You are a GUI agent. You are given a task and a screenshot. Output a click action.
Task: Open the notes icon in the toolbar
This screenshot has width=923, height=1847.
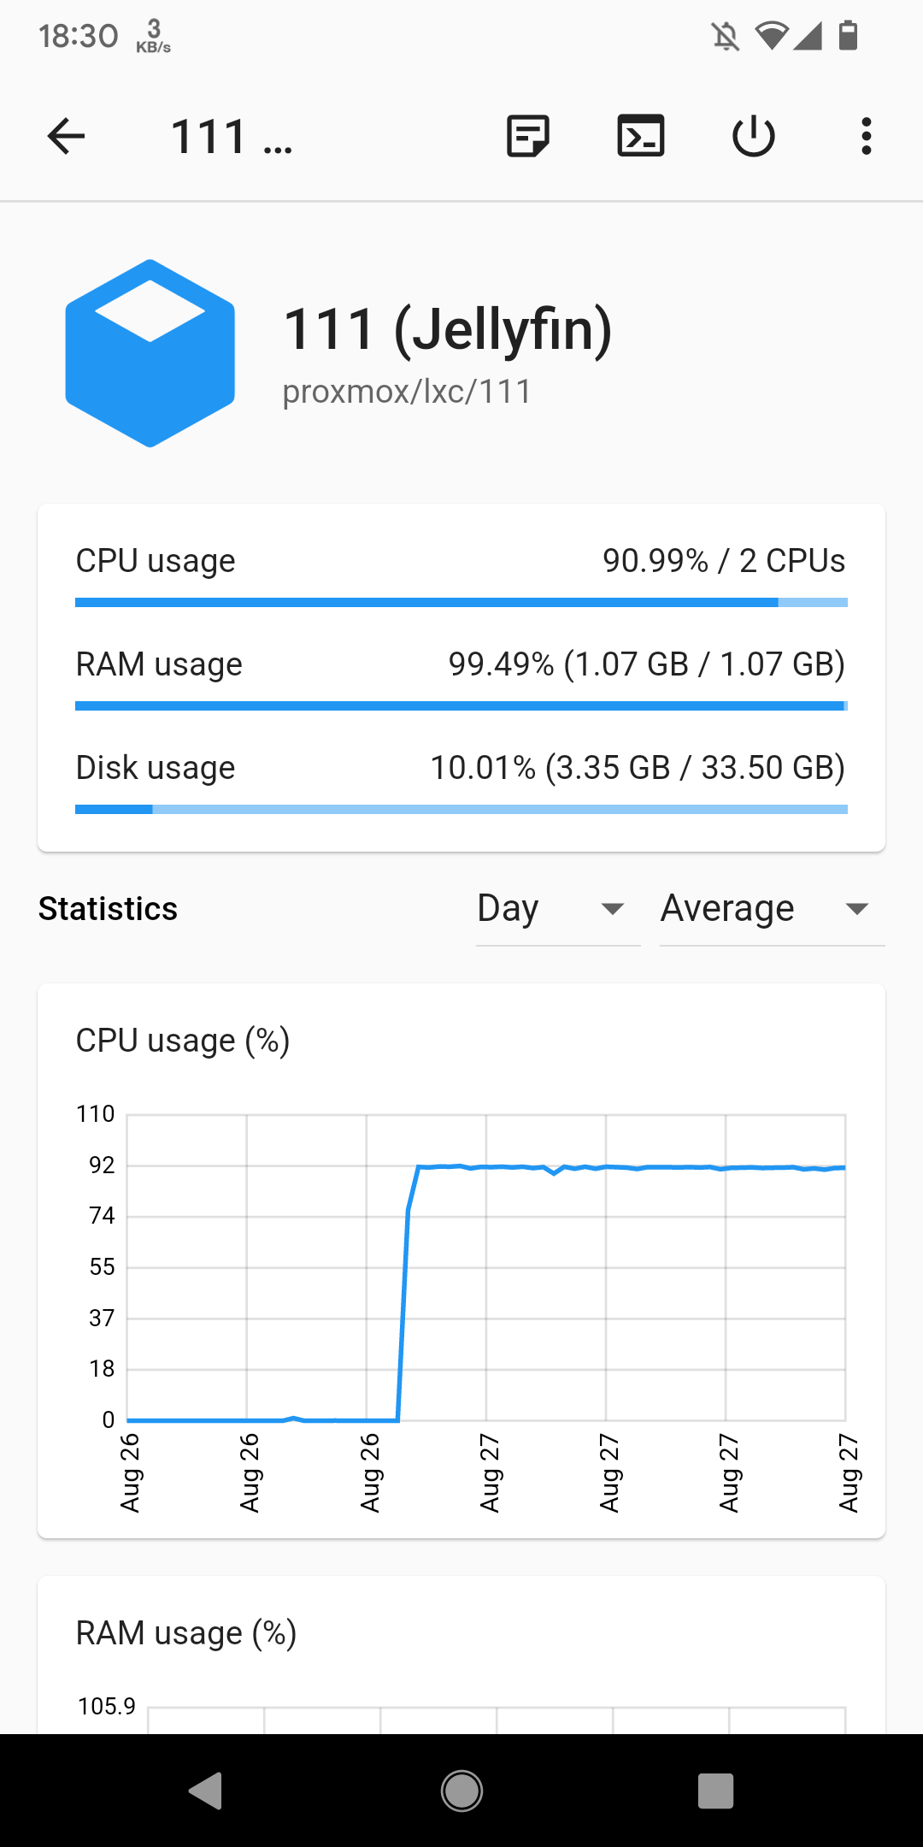coord(528,136)
